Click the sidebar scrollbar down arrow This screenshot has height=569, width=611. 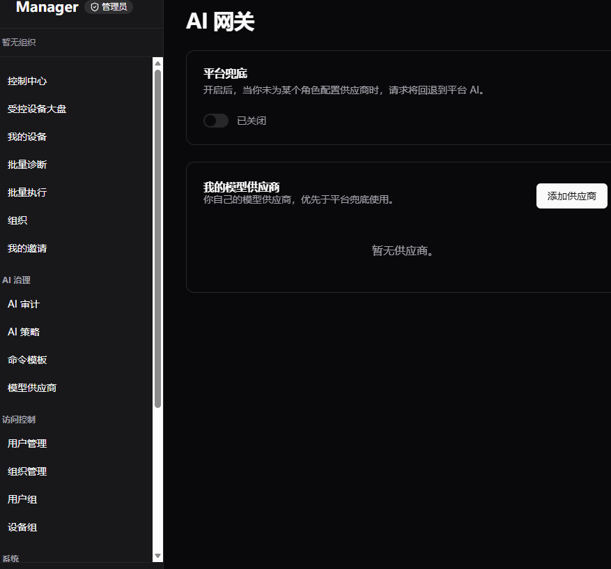(158, 556)
